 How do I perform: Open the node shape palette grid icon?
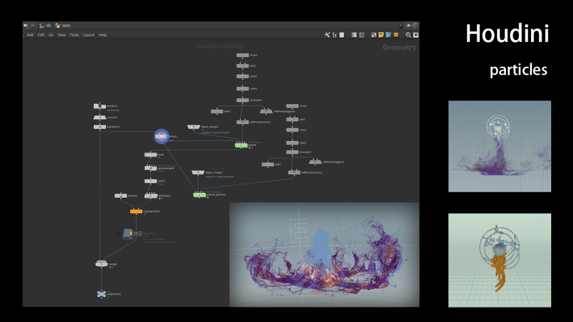pyautogui.click(x=361, y=35)
